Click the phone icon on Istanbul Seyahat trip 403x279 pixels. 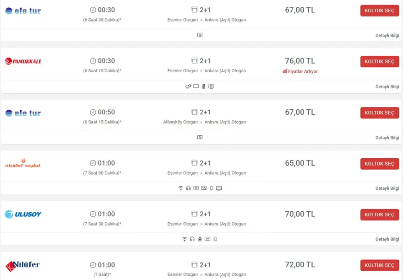(x=211, y=188)
